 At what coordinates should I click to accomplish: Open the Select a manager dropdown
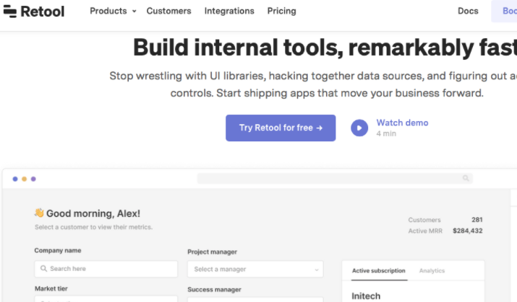255,269
